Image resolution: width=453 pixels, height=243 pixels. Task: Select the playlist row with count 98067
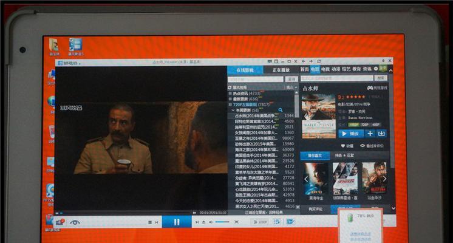pyautogui.click(x=261, y=138)
